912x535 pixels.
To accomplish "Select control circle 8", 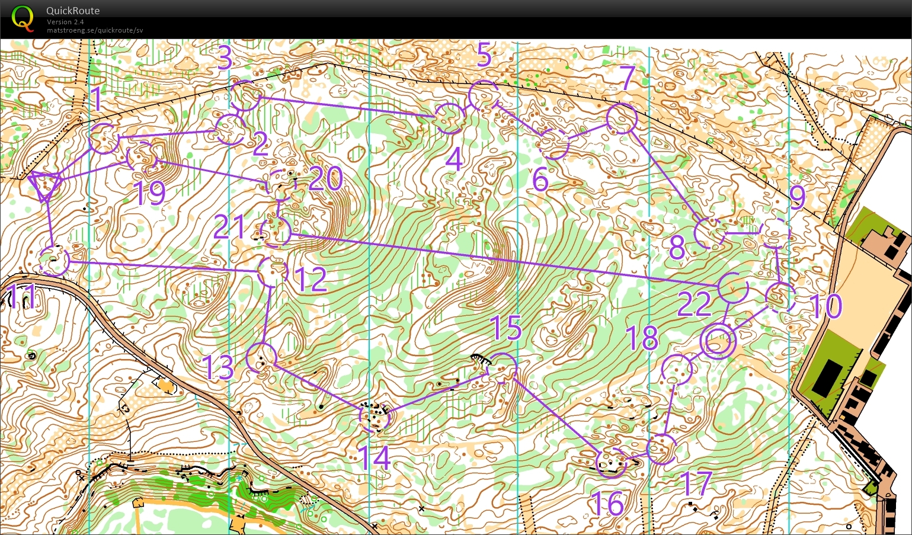I will point(709,233).
